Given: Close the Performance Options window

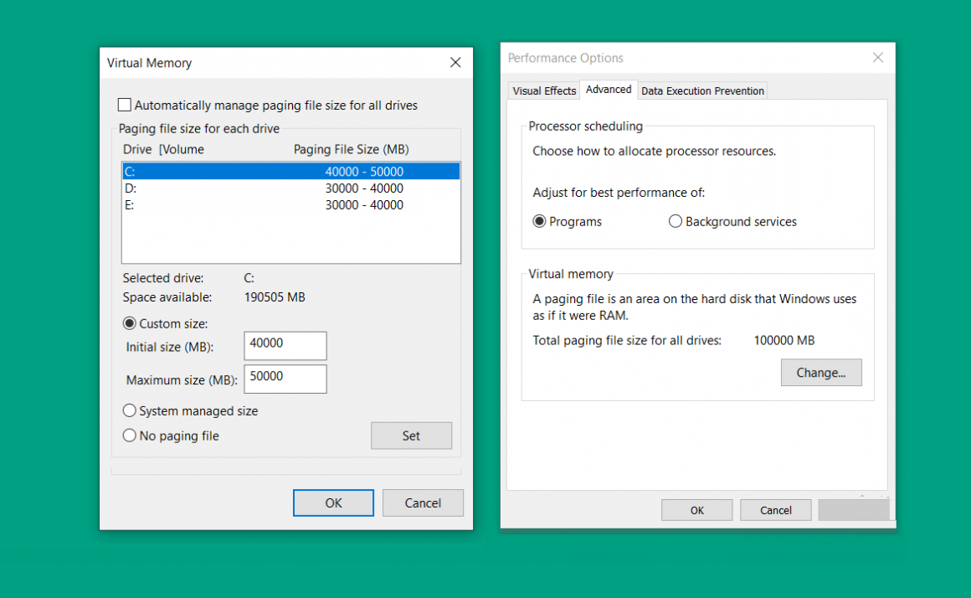Looking at the screenshot, I should 877,58.
